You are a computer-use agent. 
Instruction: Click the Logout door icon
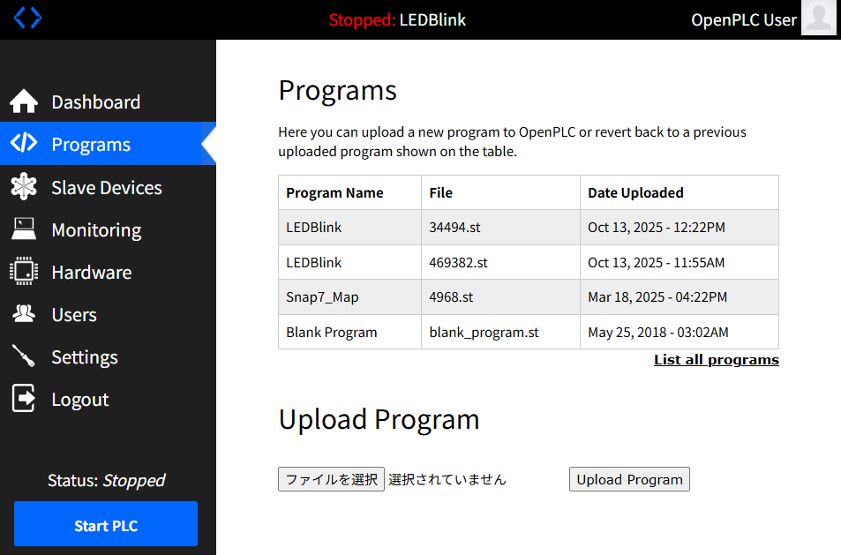point(24,399)
